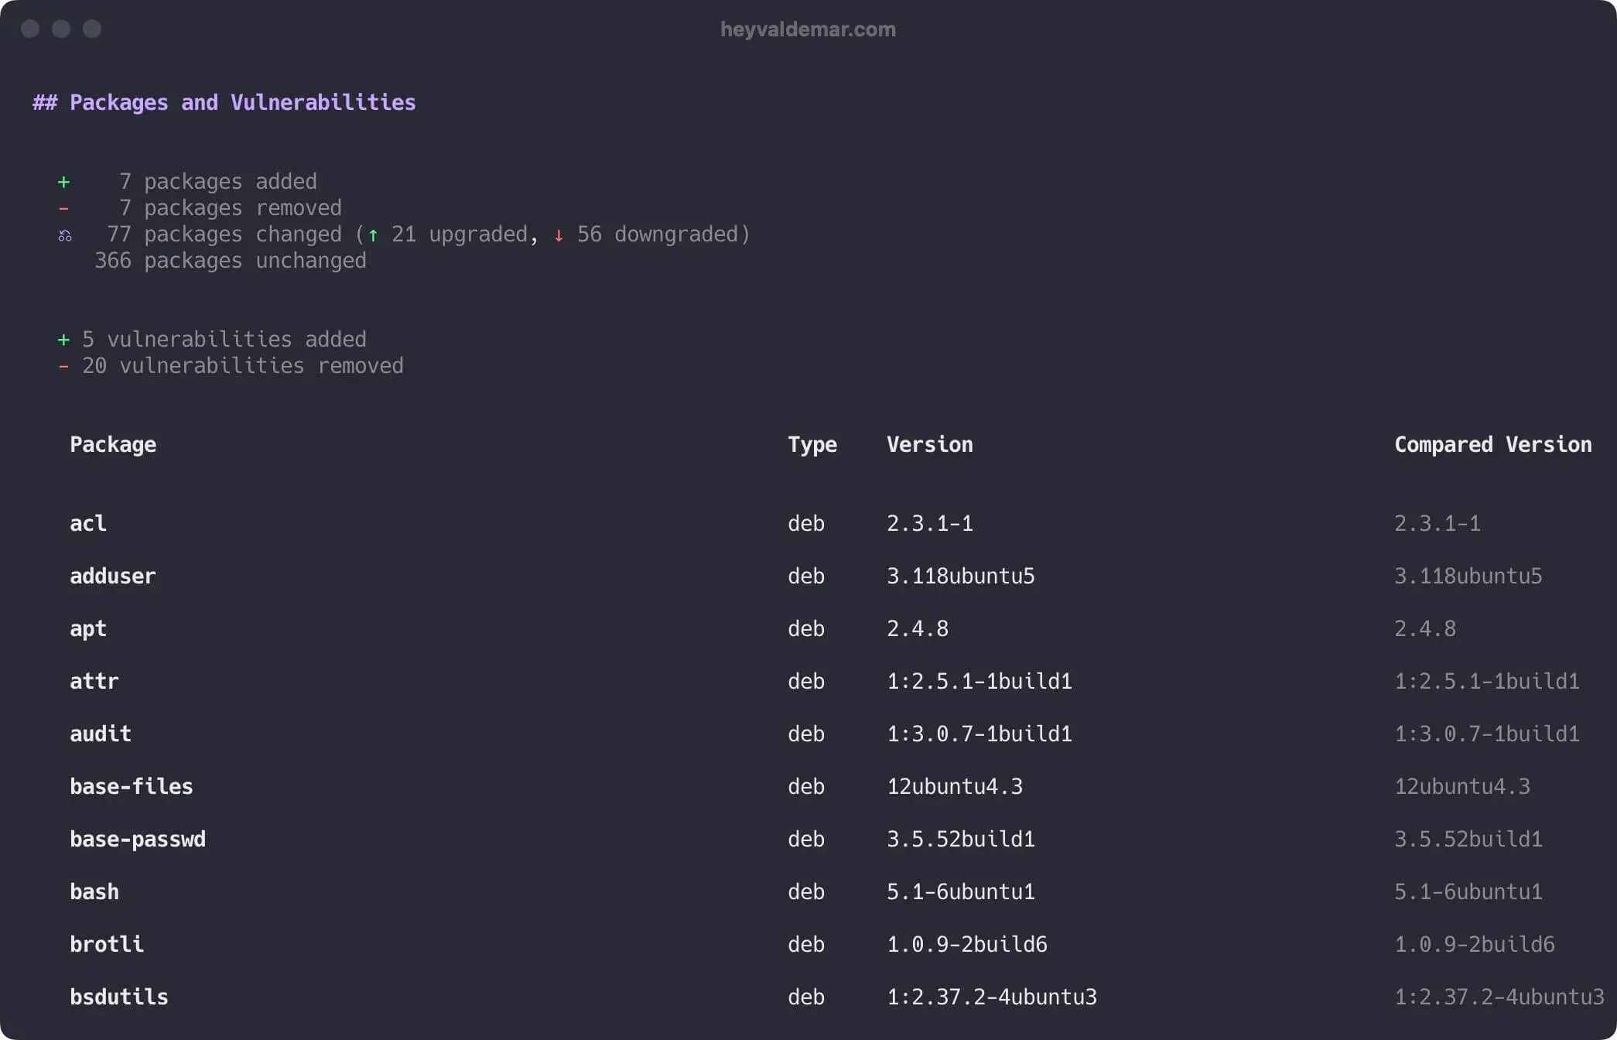Viewport: 1617px width, 1040px height.
Task: Select the 'brotli' package name
Action: coord(107,945)
